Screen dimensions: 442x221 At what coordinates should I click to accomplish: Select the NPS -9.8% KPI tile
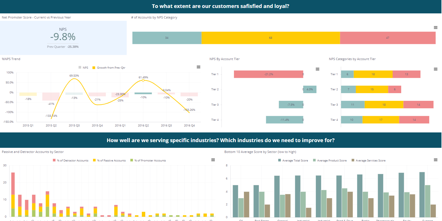coord(63,37)
